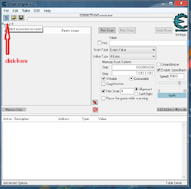Click address list scrollbar up arrow

184,125
